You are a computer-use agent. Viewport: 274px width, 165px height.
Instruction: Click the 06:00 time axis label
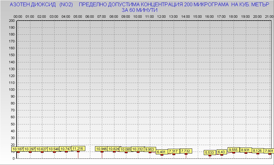click(89, 16)
